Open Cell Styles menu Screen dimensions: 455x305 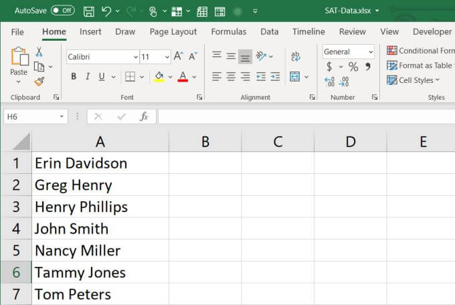point(414,80)
